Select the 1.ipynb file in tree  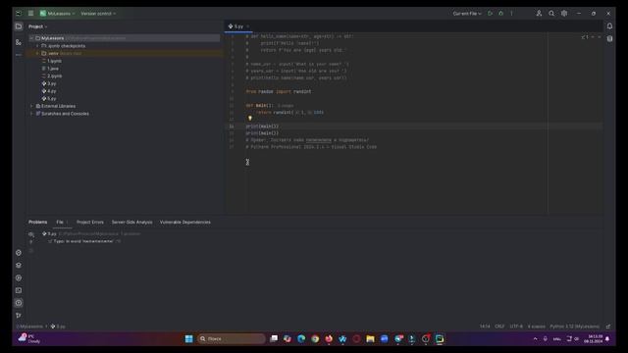(x=52, y=61)
